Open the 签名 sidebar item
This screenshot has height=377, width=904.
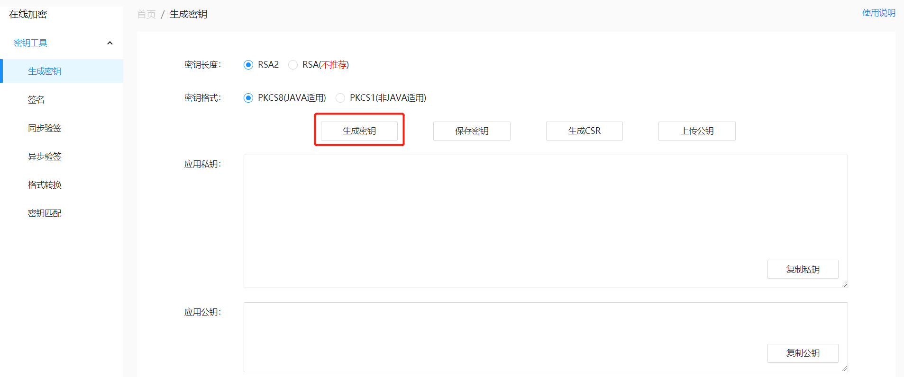pyautogui.click(x=36, y=100)
